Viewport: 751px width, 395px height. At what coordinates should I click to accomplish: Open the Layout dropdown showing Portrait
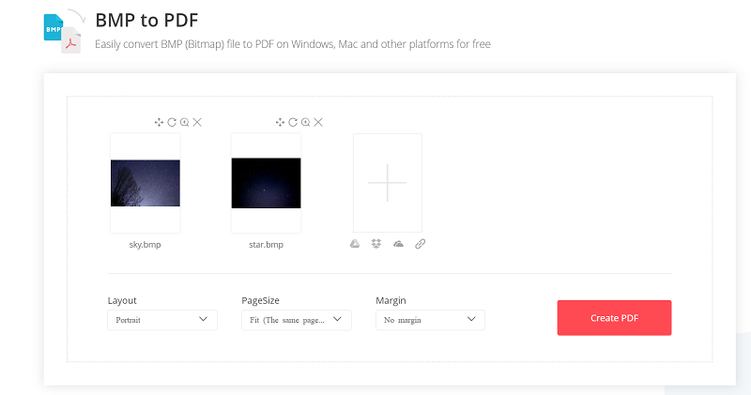click(x=161, y=320)
